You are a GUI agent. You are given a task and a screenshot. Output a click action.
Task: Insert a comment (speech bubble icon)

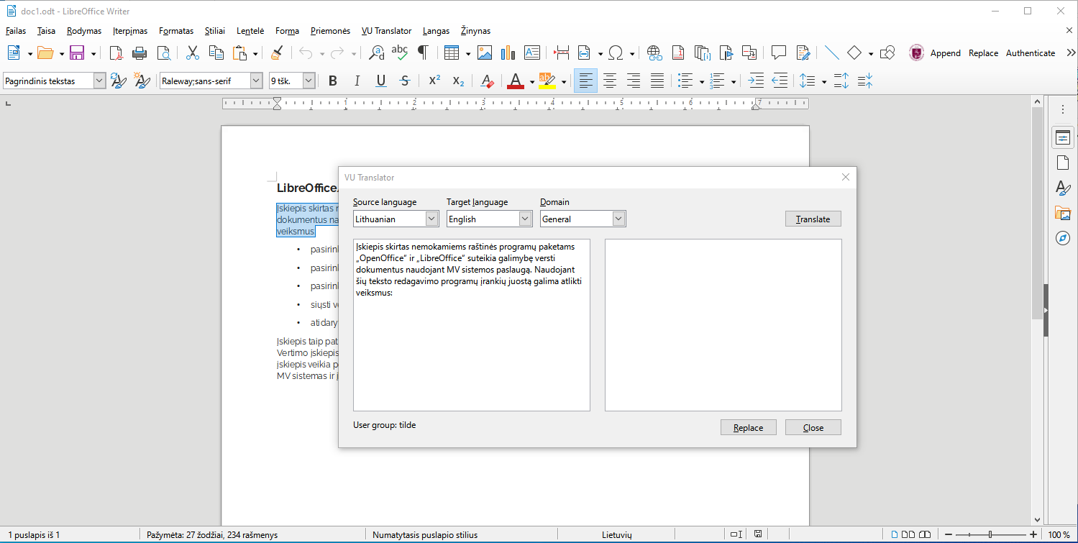tap(778, 53)
